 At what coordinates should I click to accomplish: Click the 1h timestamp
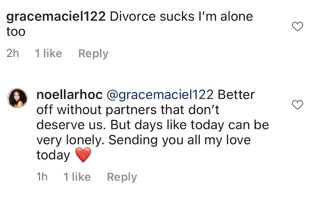pos(42,177)
